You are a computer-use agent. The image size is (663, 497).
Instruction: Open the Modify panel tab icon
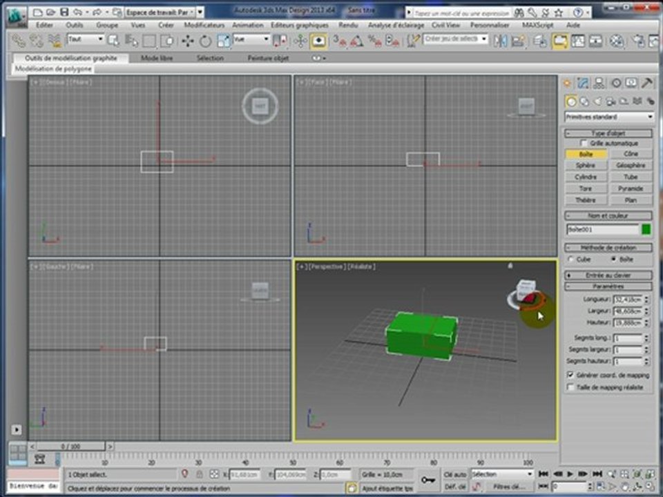(583, 84)
